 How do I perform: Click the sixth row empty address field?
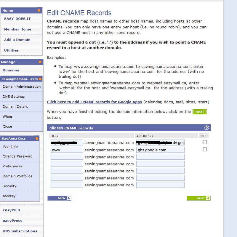click(160, 178)
